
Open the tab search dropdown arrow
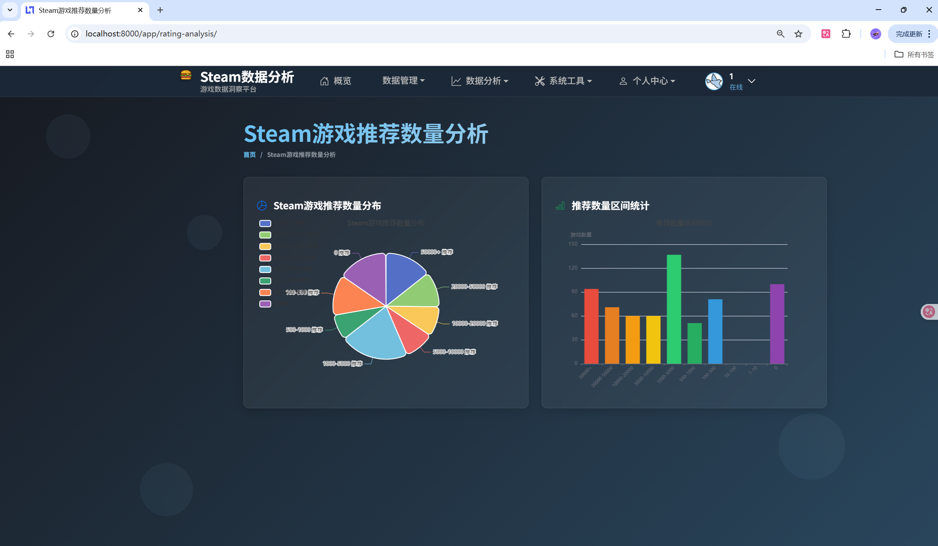pos(10,10)
